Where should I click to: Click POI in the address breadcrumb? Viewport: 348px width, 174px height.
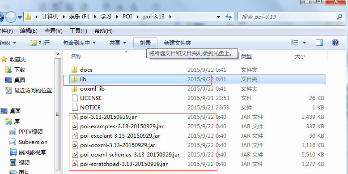pyautogui.click(x=127, y=17)
